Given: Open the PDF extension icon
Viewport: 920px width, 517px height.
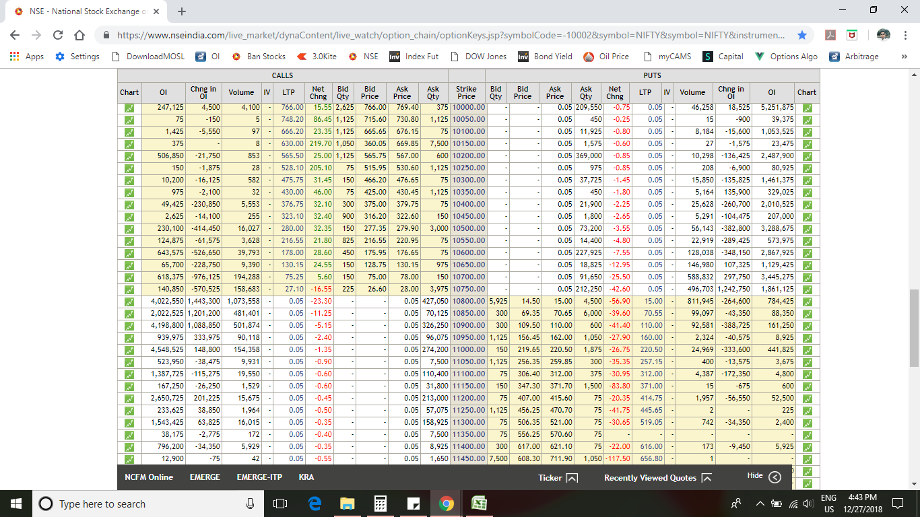Looking at the screenshot, I should tap(831, 35).
